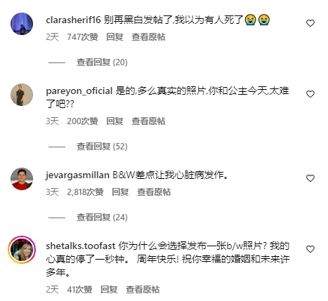Click 查看原帖 under pareyon_oficial's comment
Screen dimensions: 328x301
[x=148, y=121]
